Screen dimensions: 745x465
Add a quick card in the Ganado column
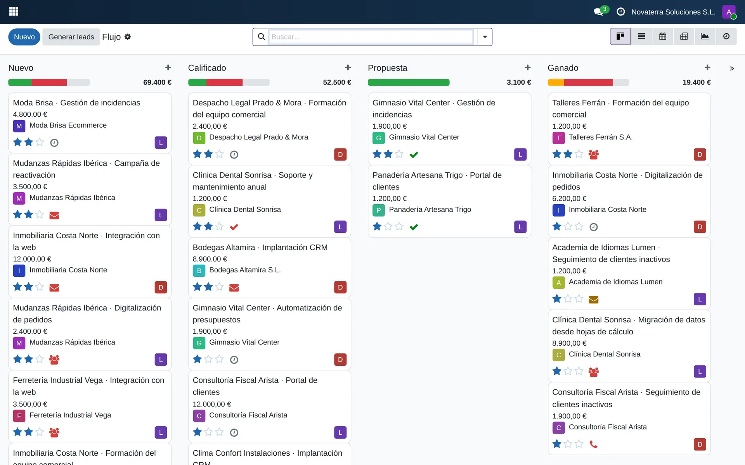point(707,68)
